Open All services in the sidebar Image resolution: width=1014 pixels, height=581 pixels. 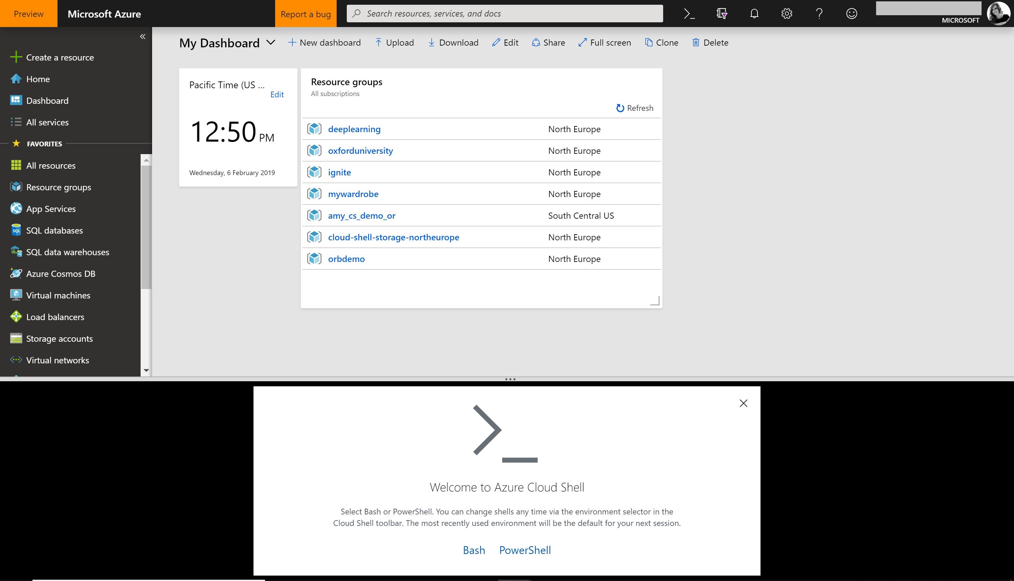[47, 122]
